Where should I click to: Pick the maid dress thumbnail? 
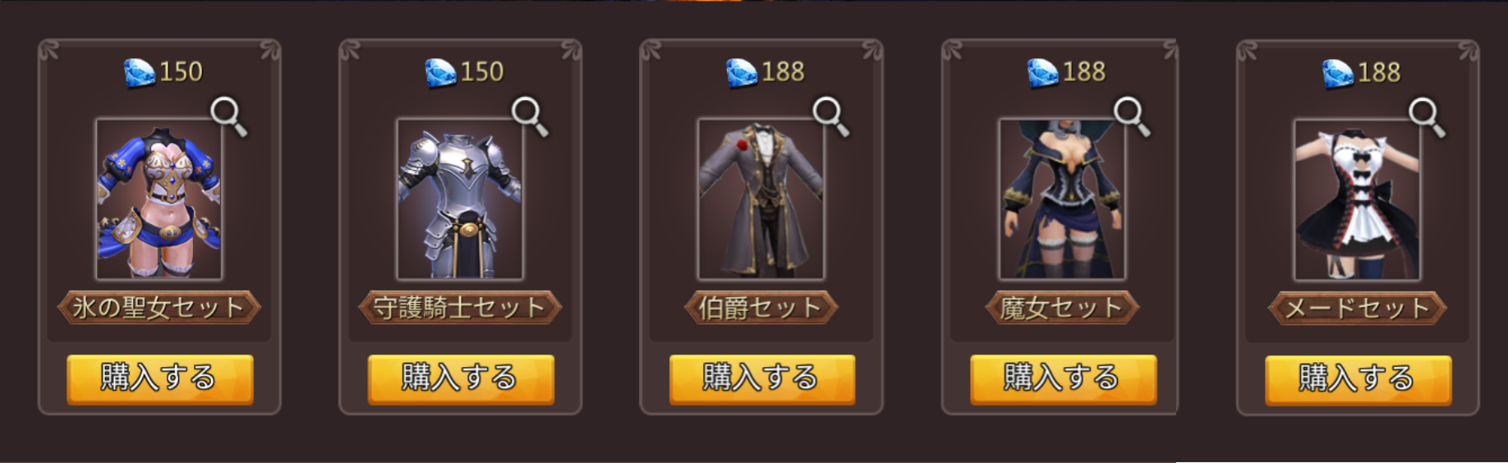(1358, 199)
